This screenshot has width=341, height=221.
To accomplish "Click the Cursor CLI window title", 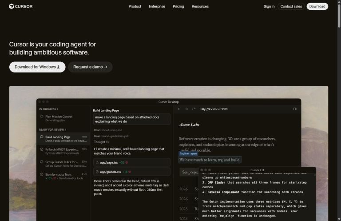I will click(x=257, y=170).
